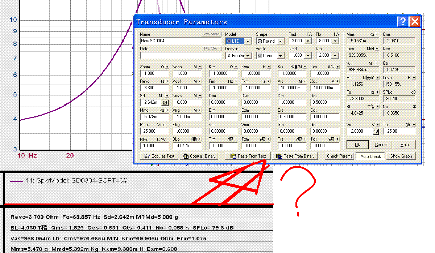Click the unit selector button beside Xrs
Screen dimensions: 435x253
(x=305, y=81)
